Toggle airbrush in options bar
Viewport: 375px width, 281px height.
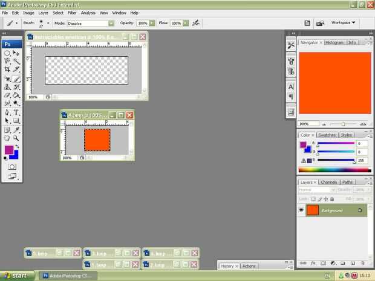click(x=196, y=23)
